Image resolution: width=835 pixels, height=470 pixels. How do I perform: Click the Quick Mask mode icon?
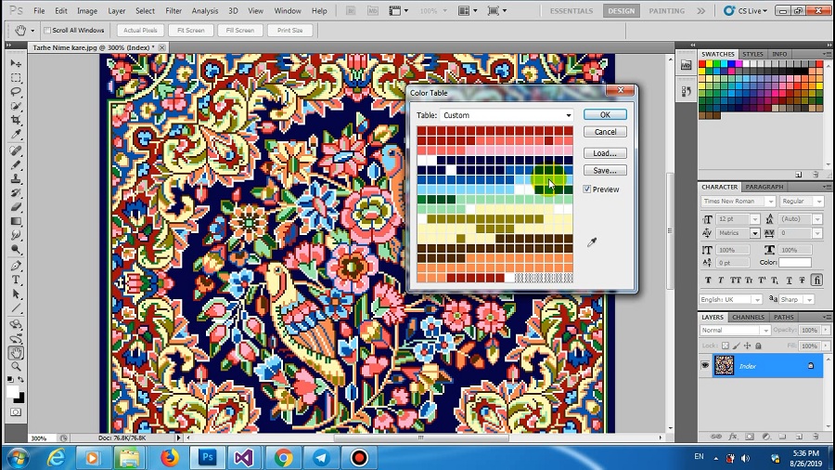16,411
